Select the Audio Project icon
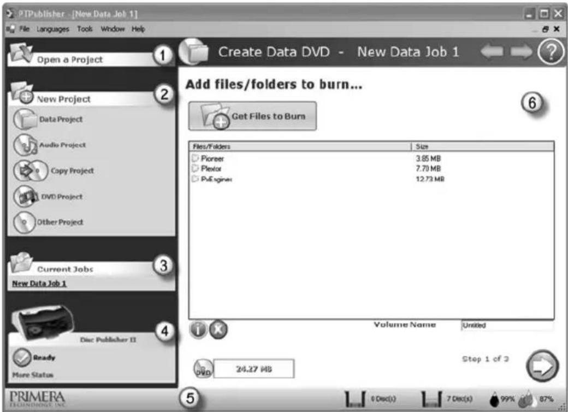 click(25, 145)
